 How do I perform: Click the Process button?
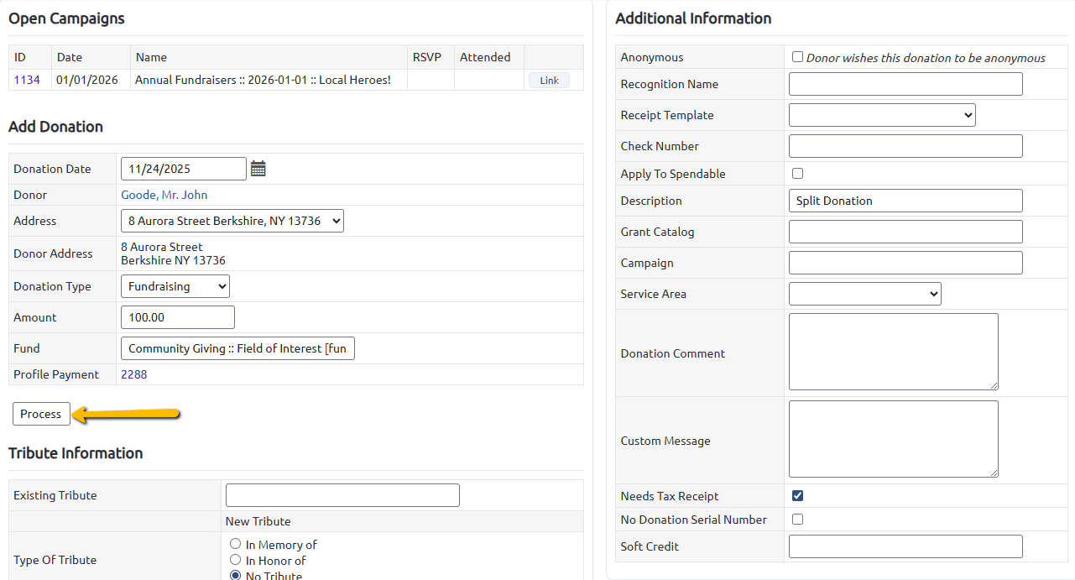(41, 414)
